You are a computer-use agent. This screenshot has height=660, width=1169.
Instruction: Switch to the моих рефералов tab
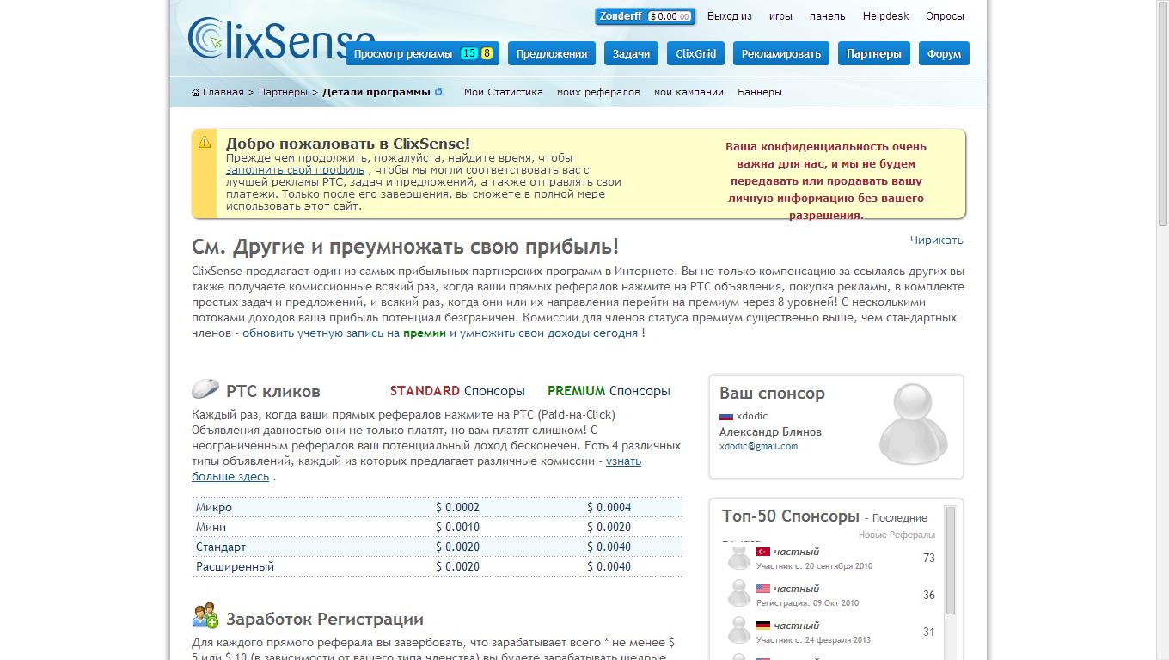(x=598, y=92)
